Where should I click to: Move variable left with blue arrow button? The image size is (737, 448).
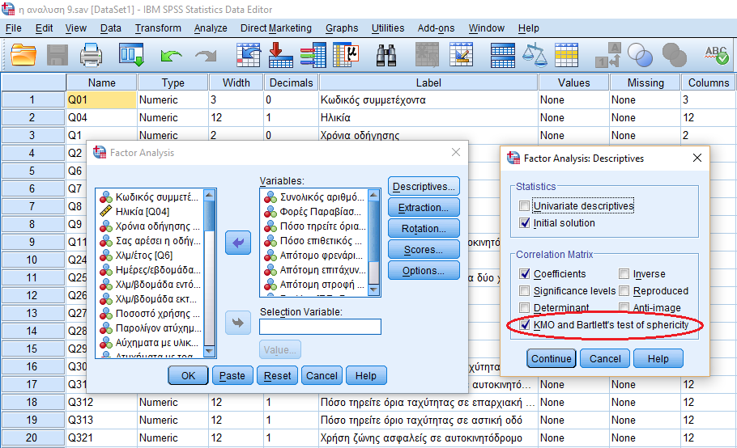coord(238,243)
